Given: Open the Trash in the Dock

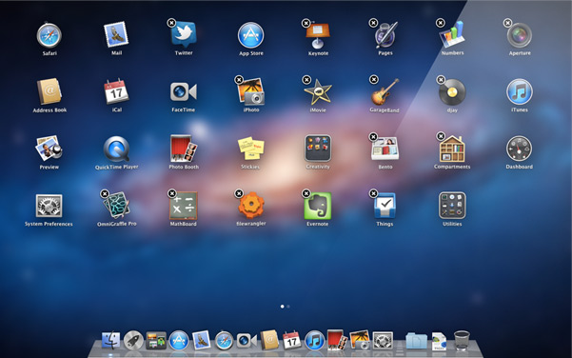Looking at the screenshot, I should 462,341.
